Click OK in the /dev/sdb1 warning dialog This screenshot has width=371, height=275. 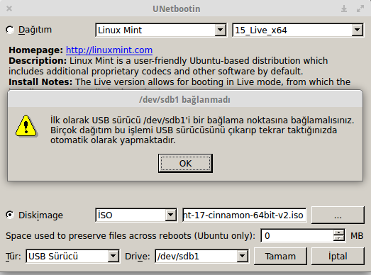pyautogui.click(x=185, y=163)
